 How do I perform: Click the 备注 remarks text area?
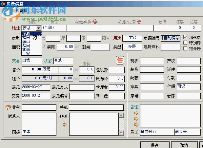[x=171, y=116]
